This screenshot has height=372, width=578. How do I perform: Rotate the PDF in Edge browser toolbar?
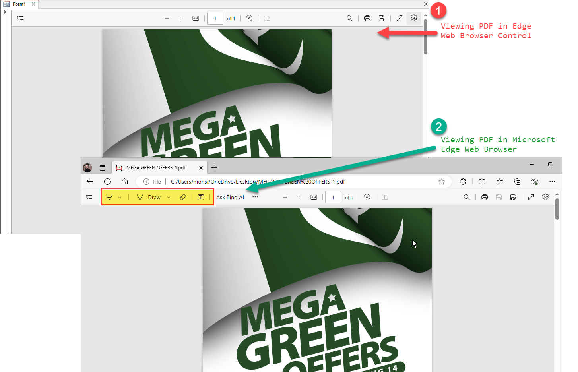pyautogui.click(x=367, y=197)
